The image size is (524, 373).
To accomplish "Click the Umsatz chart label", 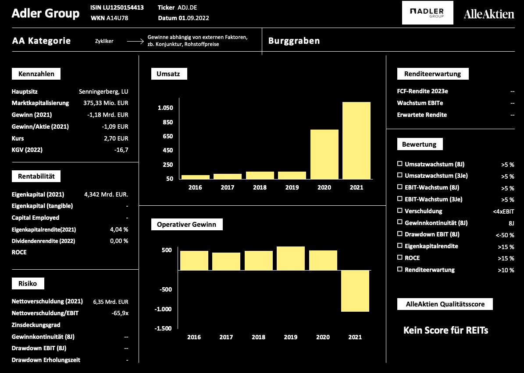I will pos(169,74).
